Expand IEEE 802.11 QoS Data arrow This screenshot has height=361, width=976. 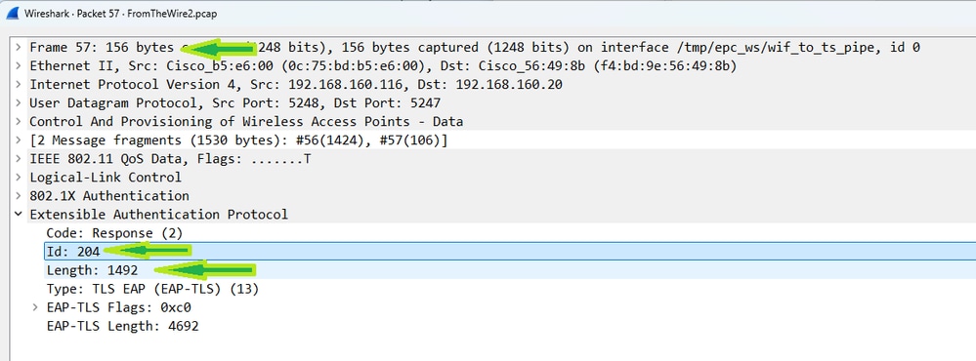[20, 159]
